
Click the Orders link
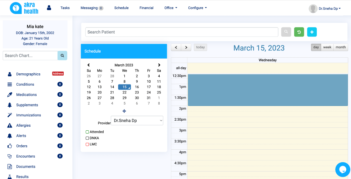22,146
